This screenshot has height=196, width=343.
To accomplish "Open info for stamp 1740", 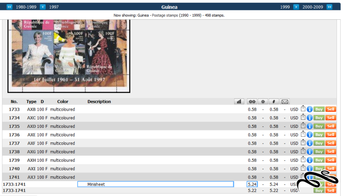I will 310,169.
